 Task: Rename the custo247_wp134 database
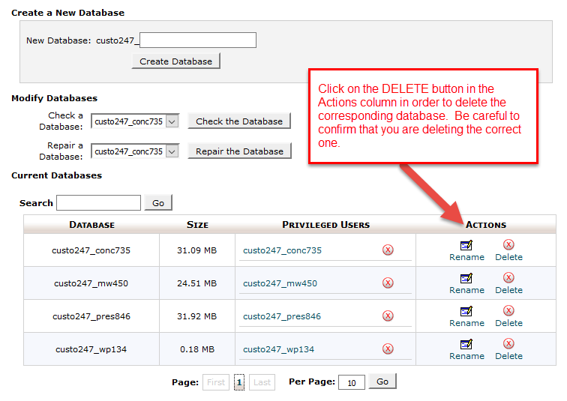tap(466, 344)
